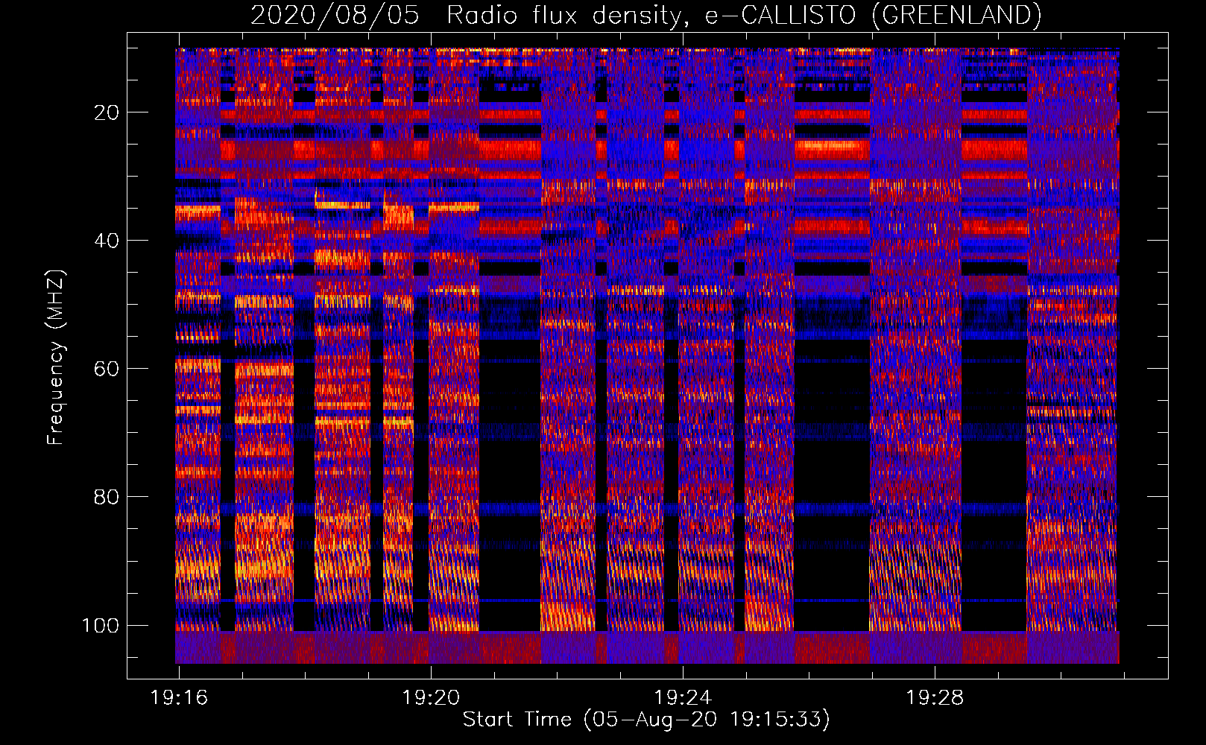
Task: Click the 19:28 time tick label
Action: 935,698
